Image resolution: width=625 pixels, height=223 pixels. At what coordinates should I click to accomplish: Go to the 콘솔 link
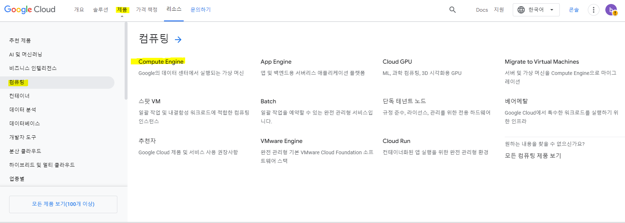pos(574,10)
